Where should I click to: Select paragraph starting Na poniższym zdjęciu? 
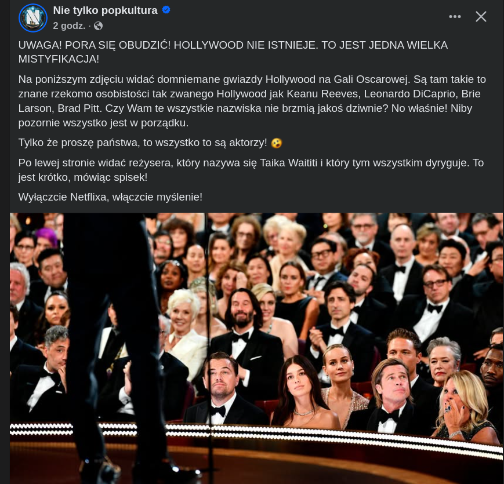coord(252,101)
